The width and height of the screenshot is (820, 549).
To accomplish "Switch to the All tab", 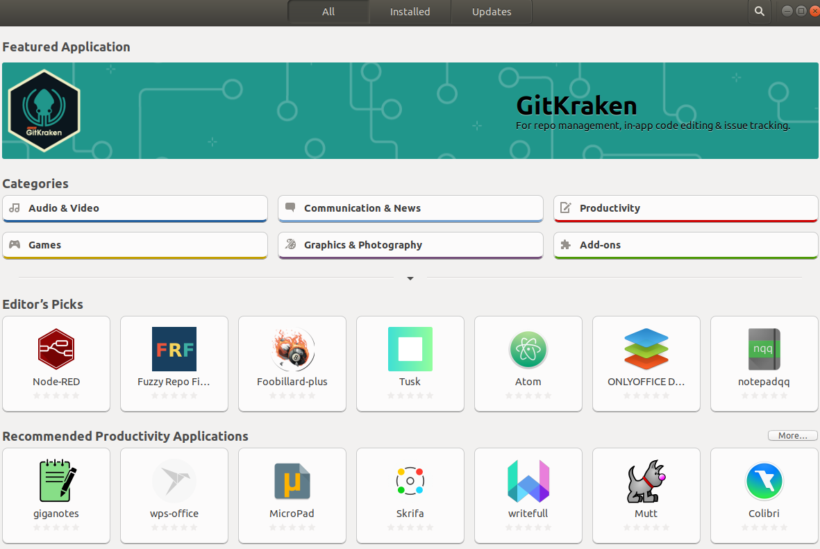I will coord(328,12).
